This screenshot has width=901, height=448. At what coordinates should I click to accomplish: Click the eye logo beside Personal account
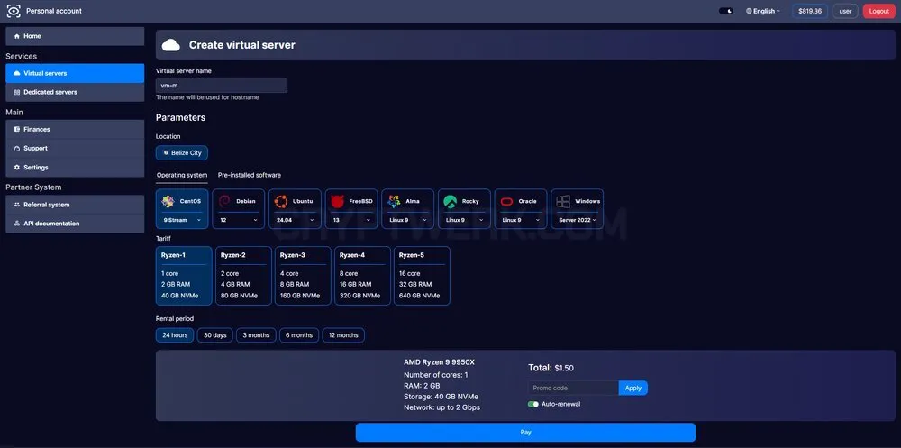(x=14, y=11)
